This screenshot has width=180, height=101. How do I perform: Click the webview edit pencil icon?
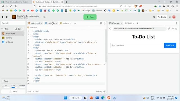169,29
